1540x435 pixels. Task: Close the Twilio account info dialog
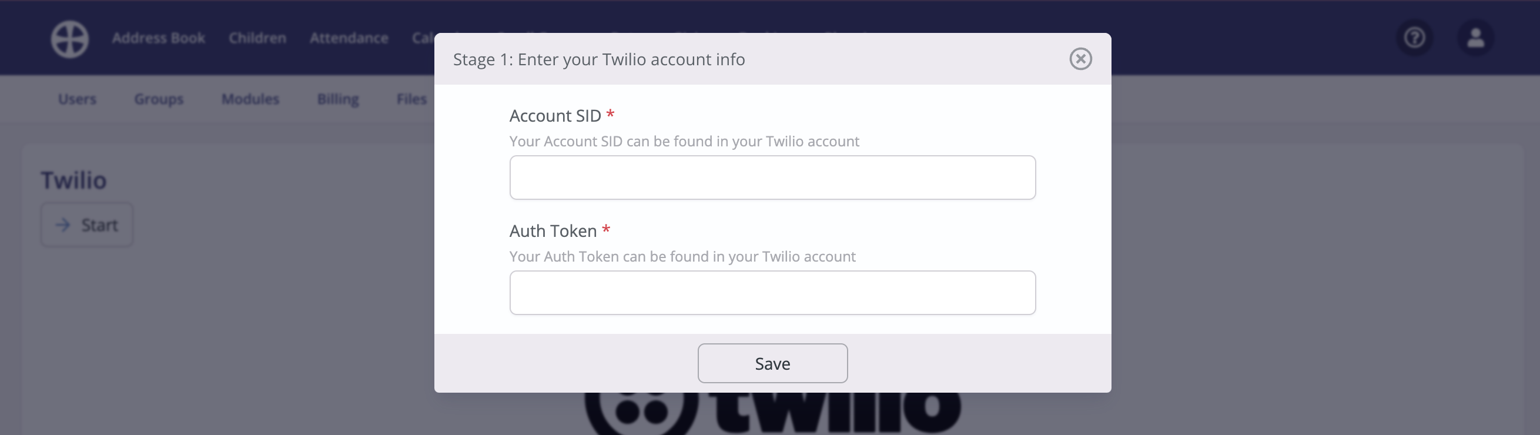click(1080, 59)
